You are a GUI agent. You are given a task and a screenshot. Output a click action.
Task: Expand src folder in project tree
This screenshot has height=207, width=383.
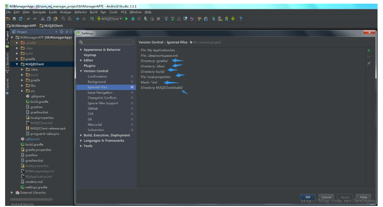point(22,91)
